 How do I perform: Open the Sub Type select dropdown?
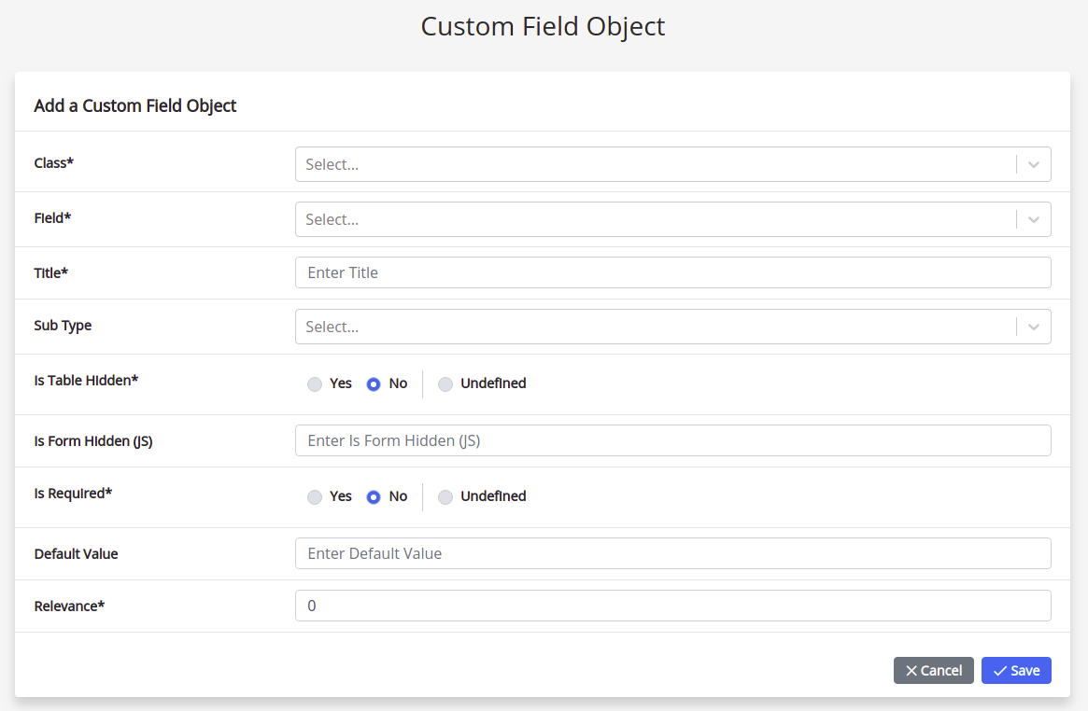[672, 327]
